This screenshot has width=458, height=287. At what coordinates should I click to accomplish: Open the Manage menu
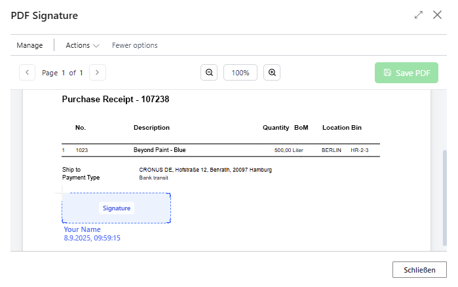(x=29, y=45)
